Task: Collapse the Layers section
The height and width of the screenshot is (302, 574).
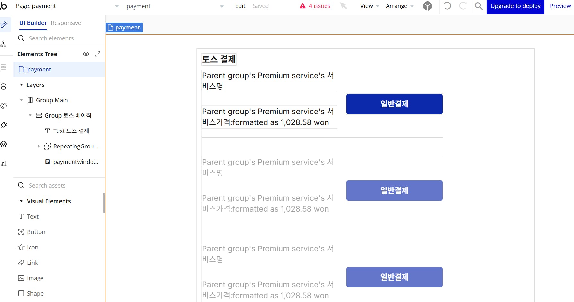Action: tap(22, 85)
